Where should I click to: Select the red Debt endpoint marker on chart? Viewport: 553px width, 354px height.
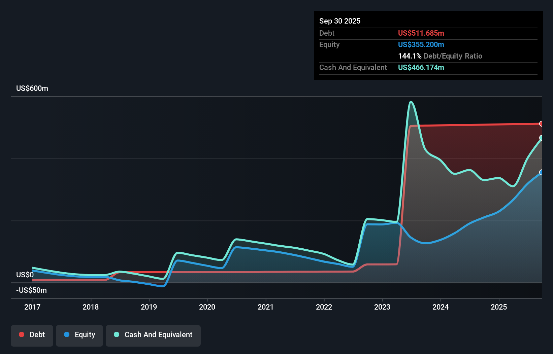coord(542,124)
